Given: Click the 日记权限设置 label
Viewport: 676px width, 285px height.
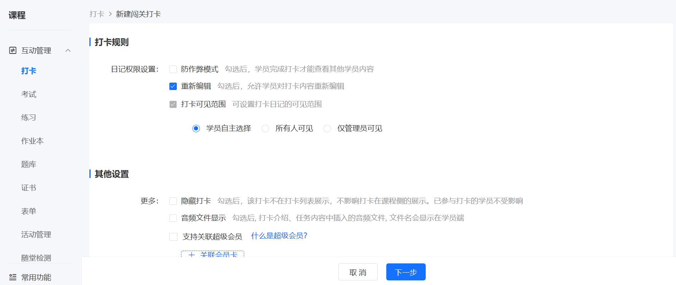Looking at the screenshot, I should pos(135,69).
